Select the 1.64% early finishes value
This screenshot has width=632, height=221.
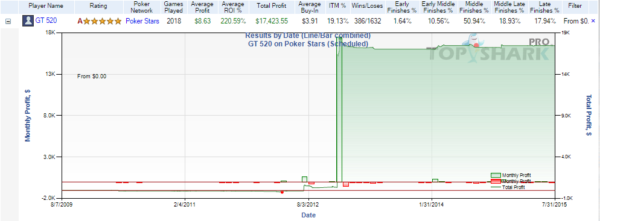pyautogui.click(x=402, y=21)
